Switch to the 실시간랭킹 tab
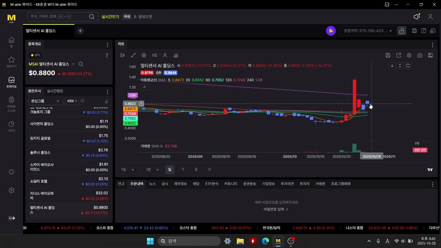This screenshot has width=441, height=248. pos(55,91)
